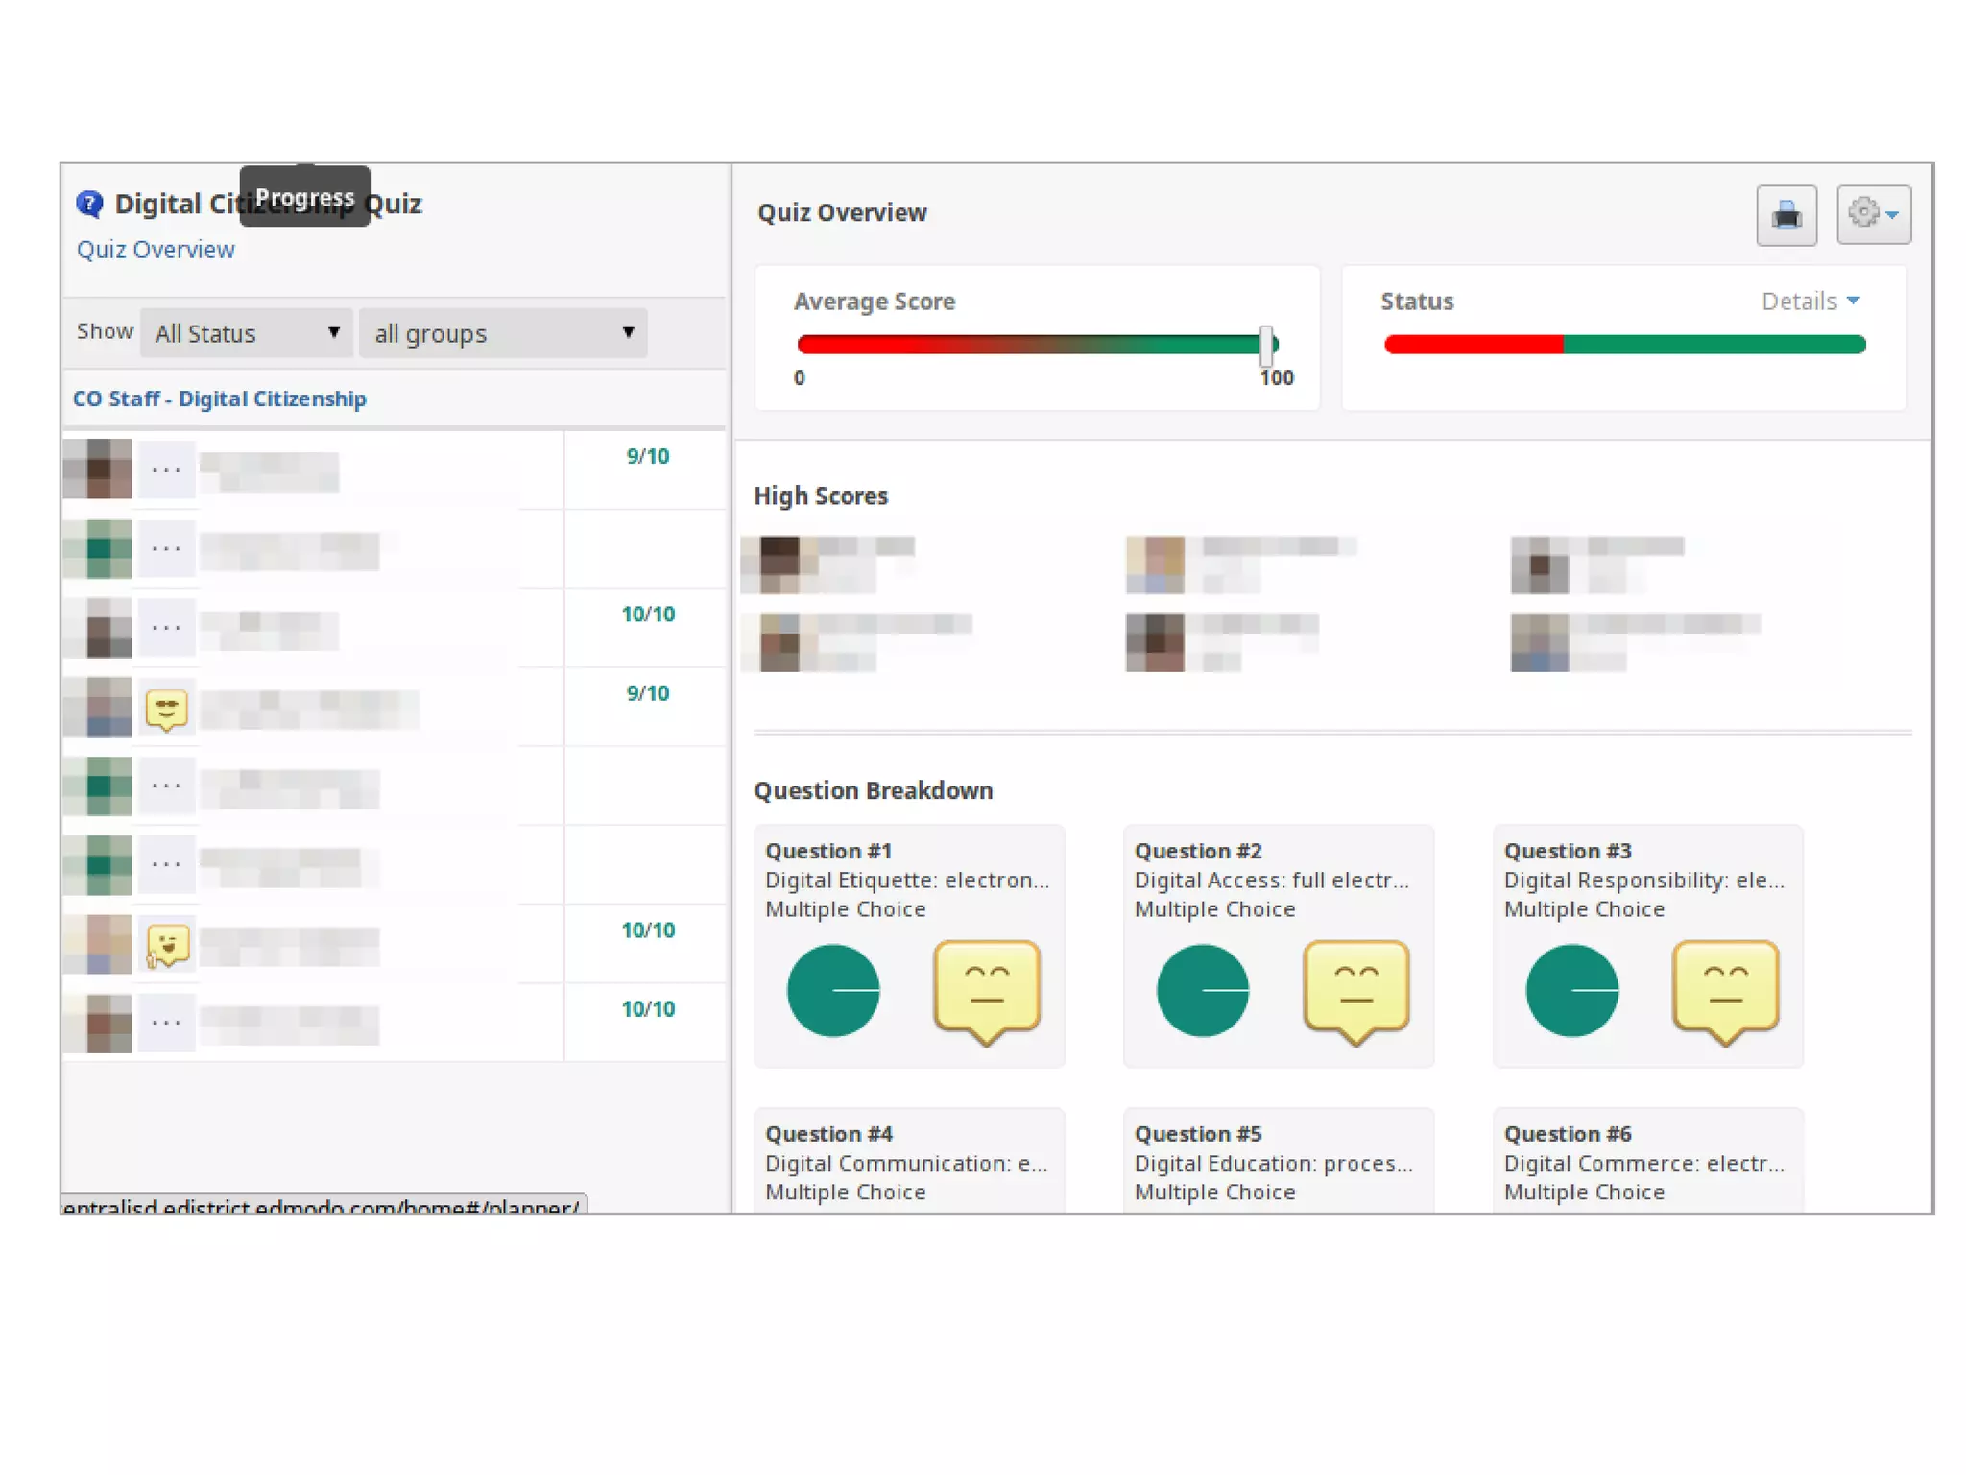Click CO Staff - Digital Citizenship group link
This screenshot has height=1475, width=1966.
(220, 399)
